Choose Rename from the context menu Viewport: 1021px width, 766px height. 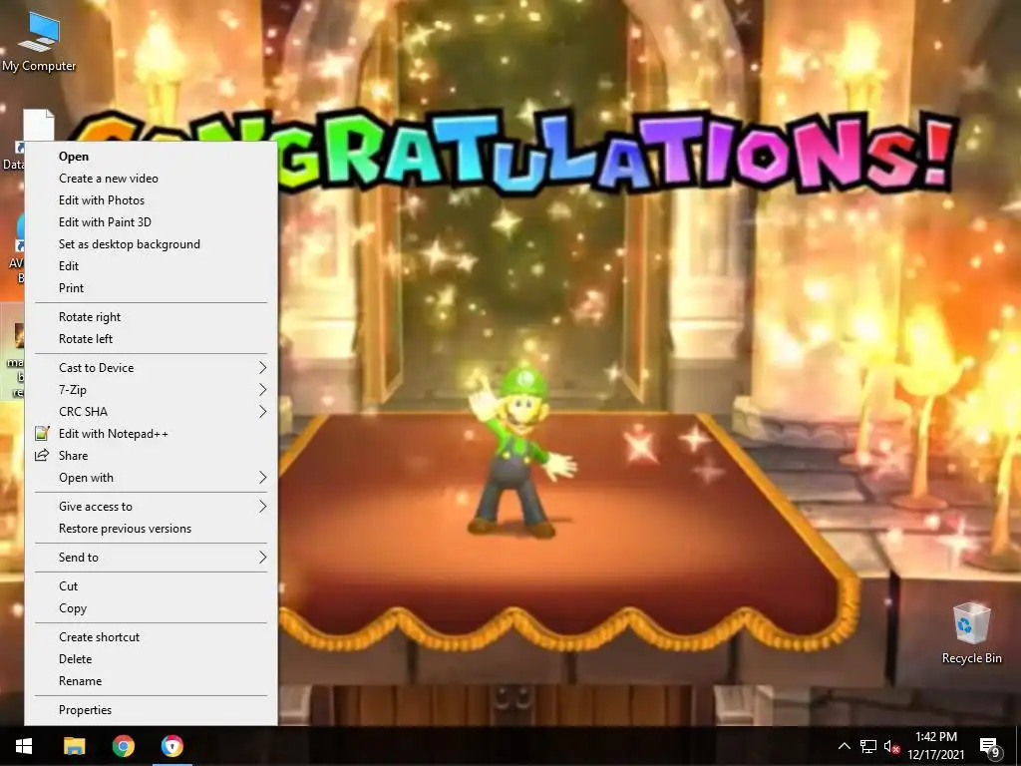tap(152, 681)
